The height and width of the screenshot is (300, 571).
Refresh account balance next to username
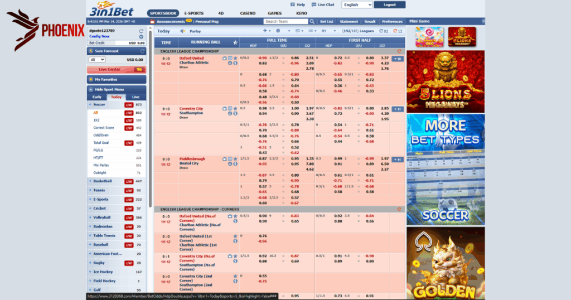(141, 31)
